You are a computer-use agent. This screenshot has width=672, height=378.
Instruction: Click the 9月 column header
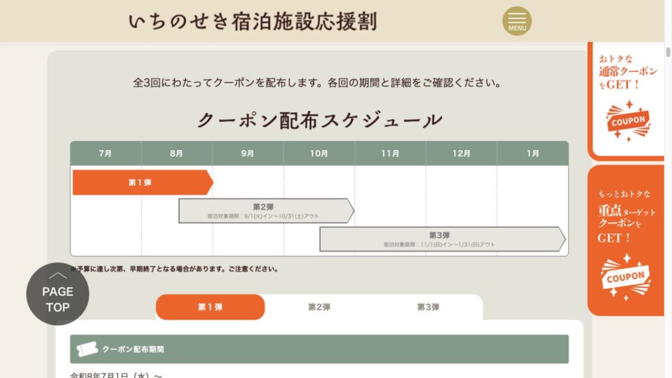248,153
